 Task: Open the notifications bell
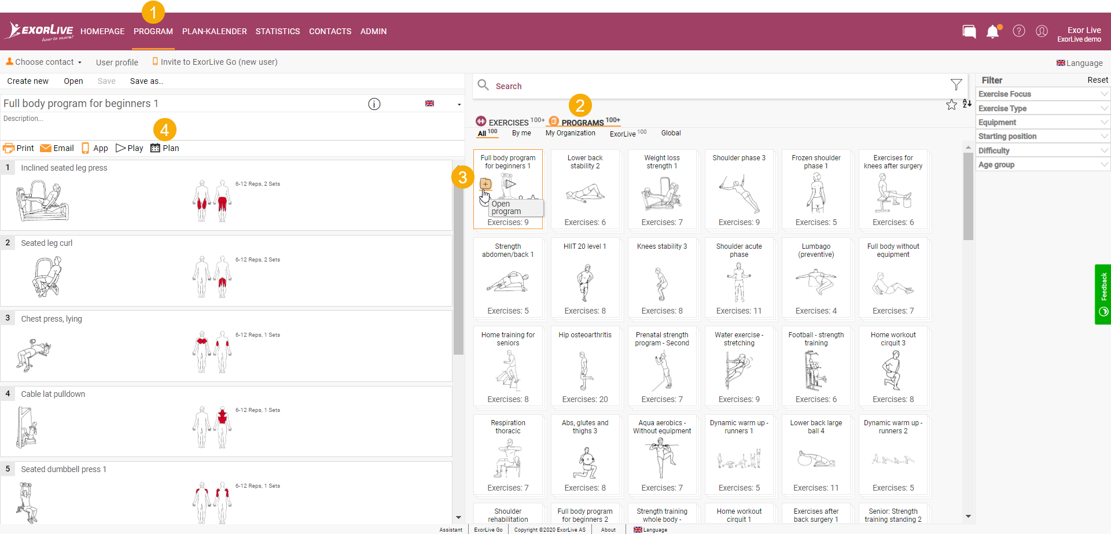click(x=994, y=31)
